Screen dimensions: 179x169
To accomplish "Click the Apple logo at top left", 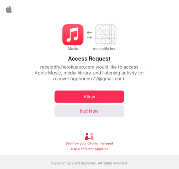I will (9, 9).
